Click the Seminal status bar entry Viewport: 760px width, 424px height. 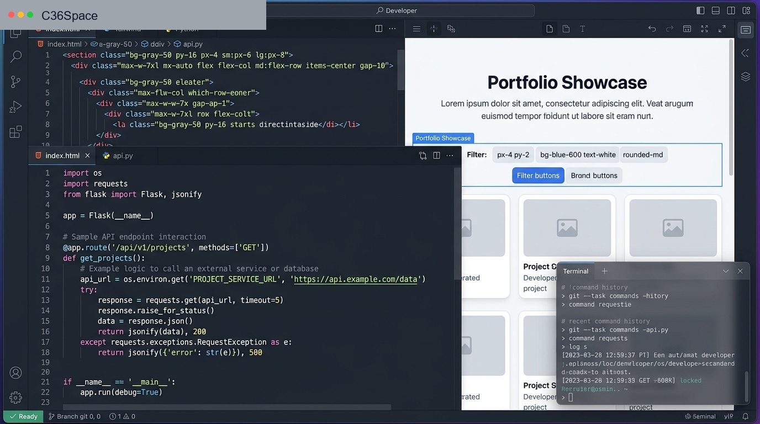coord(700,416)
